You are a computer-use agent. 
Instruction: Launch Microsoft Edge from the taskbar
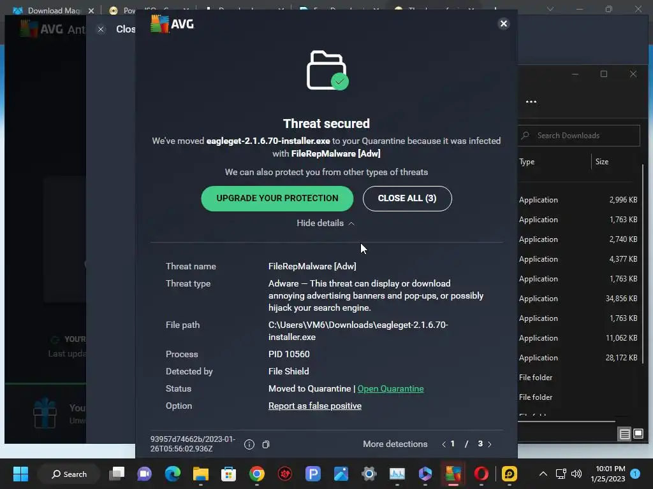[172, 474]
